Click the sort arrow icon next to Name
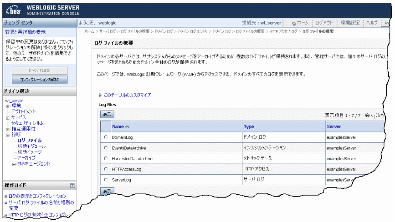Viewport: 395px width, 222px height. click(x=127, y=126)
